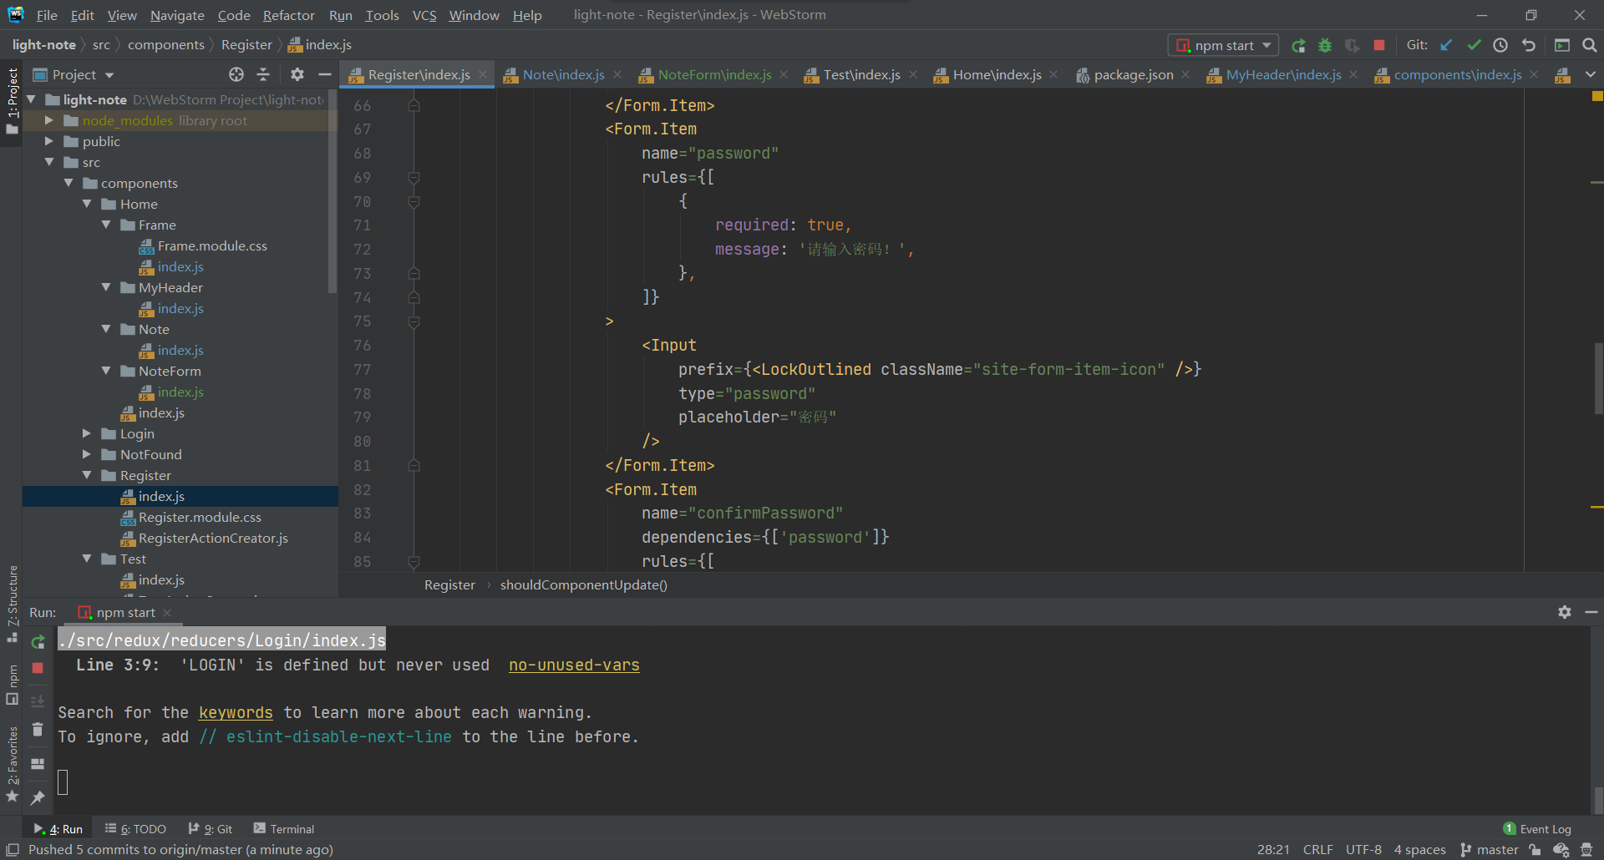Viewport: 1604px width, 860px height.
Task: Click the editor vertical scrollbar
Action: [1598, 377]
